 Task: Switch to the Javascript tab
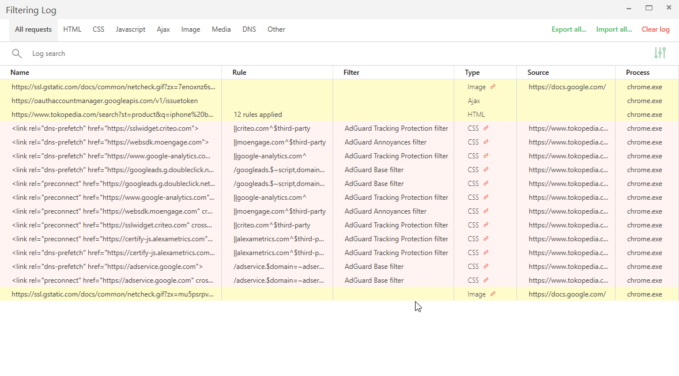tap(130, 29)
